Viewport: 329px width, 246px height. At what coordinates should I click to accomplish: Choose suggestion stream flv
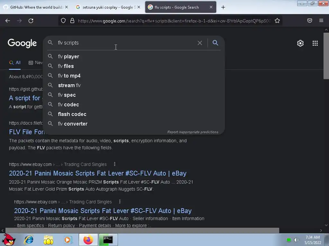tap(134, 85)
